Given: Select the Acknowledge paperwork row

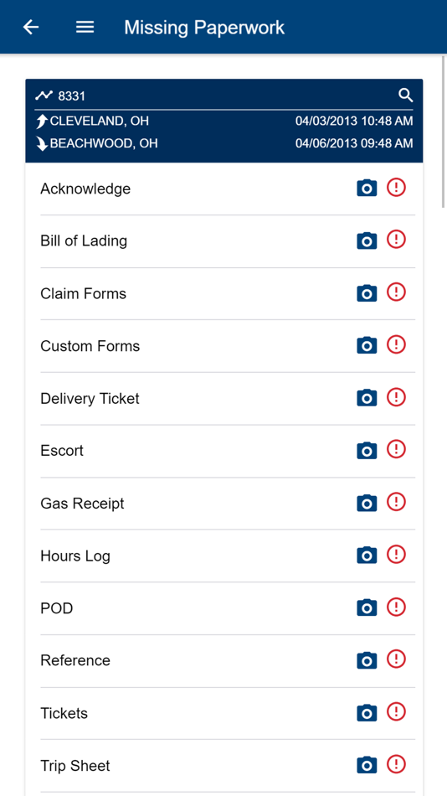Looking at the screenshot, I should [x=228, y=189].
